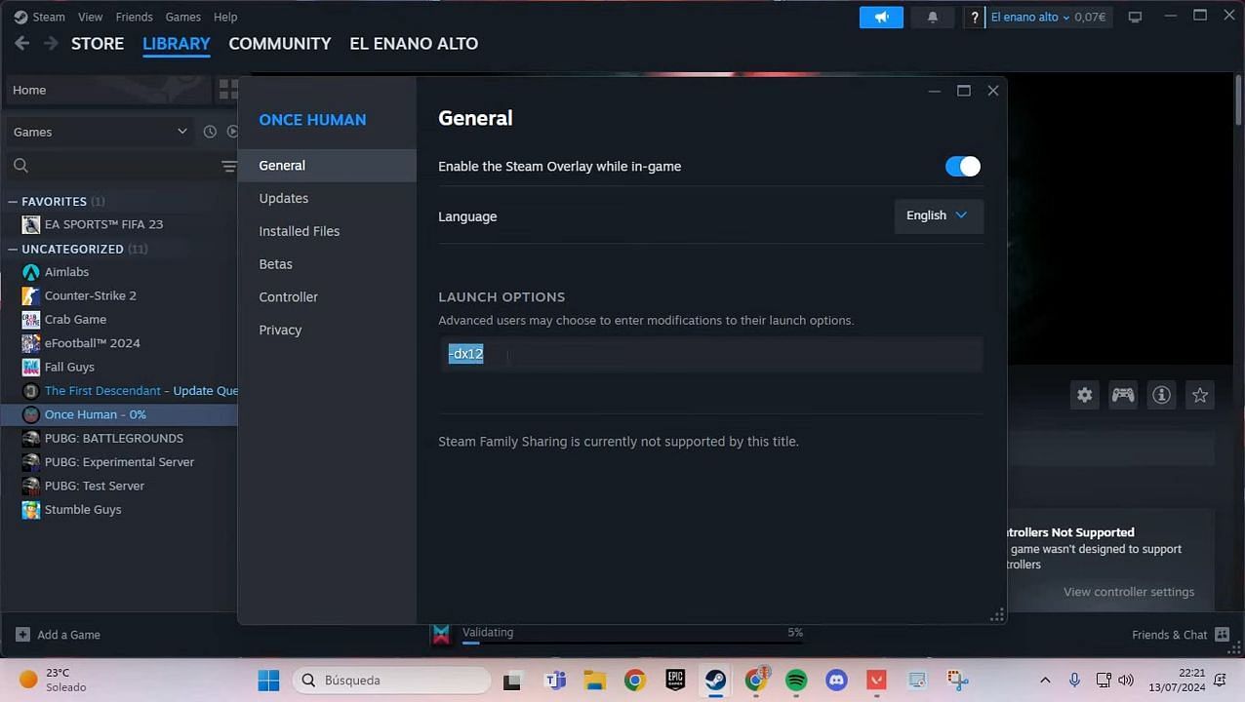The image size is (1245, 702).
Task: Open the LIBRARY section
Action: coord(177,44)
